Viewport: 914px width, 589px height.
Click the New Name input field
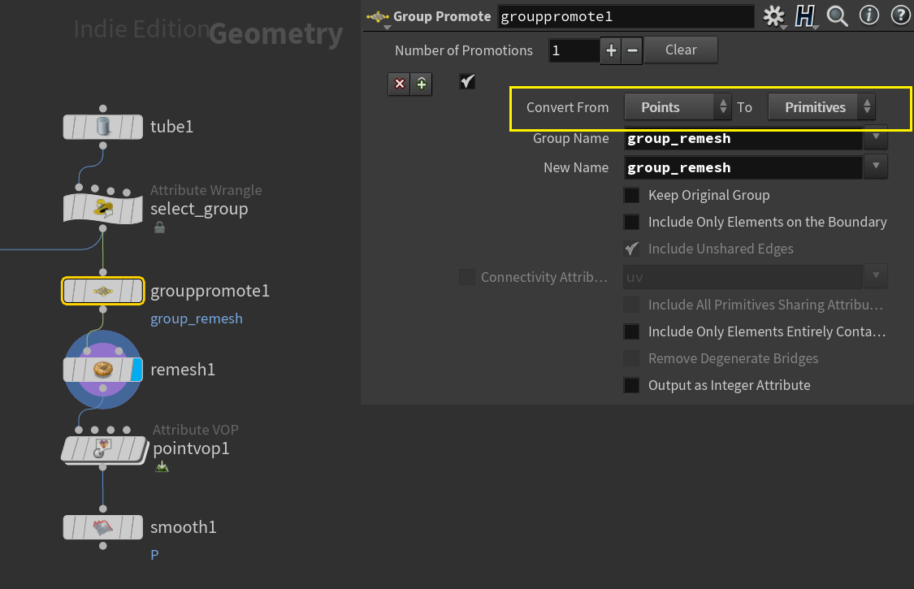tap(743, 168)
